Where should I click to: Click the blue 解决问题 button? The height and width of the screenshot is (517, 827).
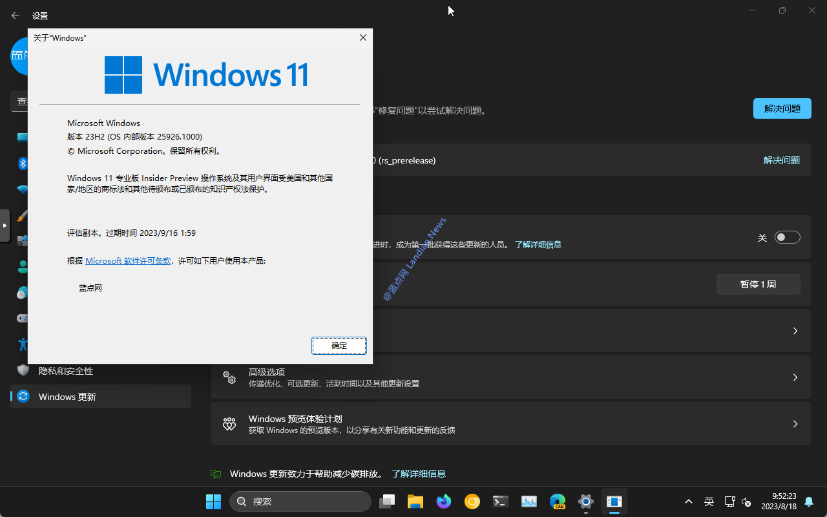click(782, 109)
